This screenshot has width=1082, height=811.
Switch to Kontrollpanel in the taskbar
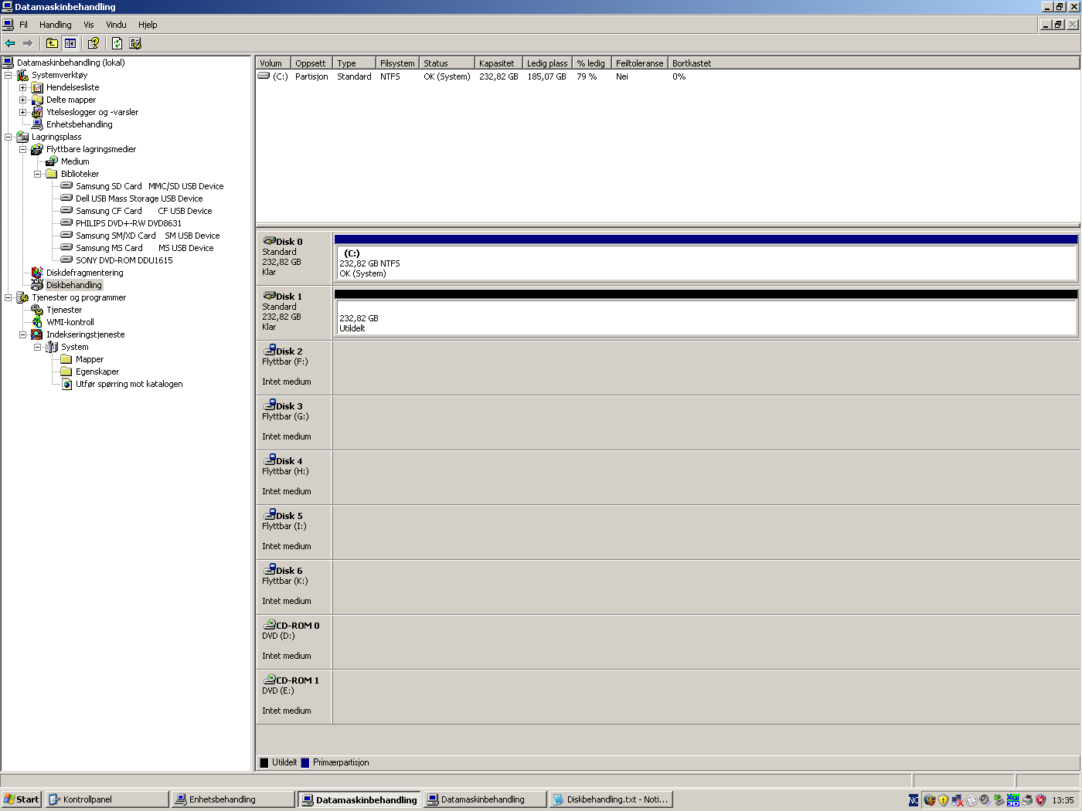click(107, 799)
